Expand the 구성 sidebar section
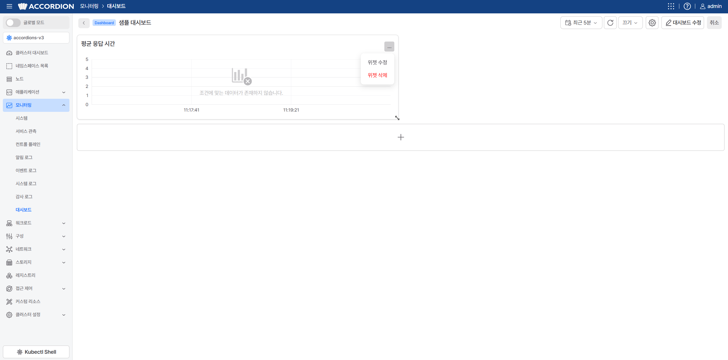The image size is (728, 360). [36, 236]
